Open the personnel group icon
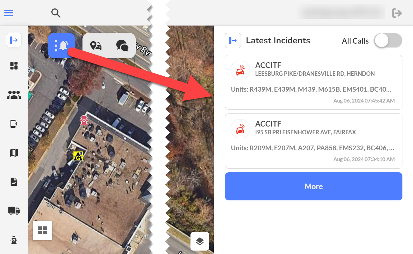Screen dimensions: 413x254 14,95
